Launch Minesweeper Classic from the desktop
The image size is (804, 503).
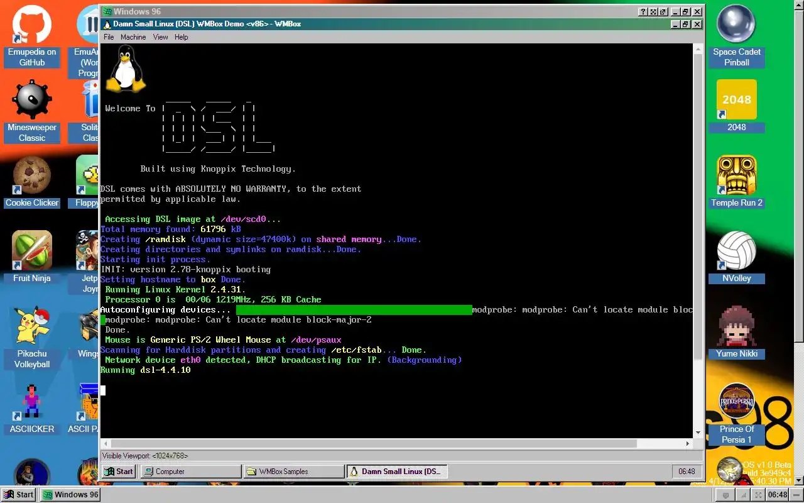pyautogui.click(x=31, y=111)
